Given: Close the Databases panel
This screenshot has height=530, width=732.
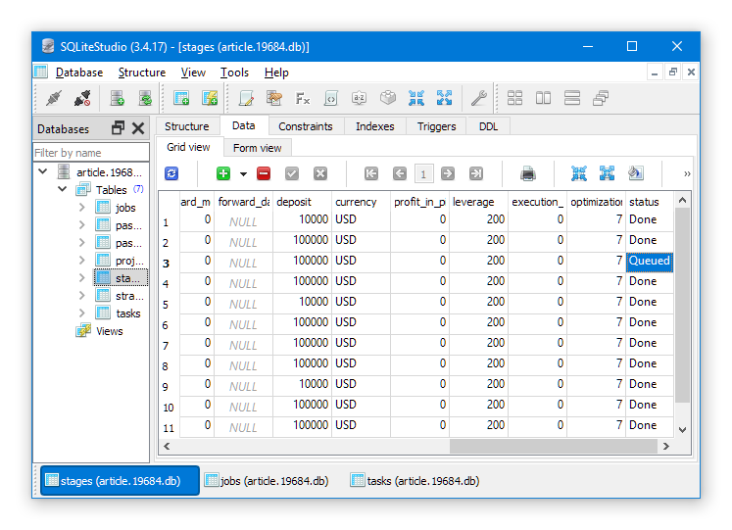Looking at the screenshot, I should [x=138, y=128].
